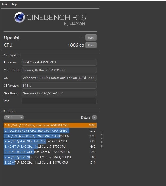Click the GFX Board label
Viewport: 166px width, 186px height.
[x=11, y=93]
